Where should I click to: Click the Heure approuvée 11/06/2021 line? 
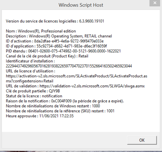[x=40, y=116]
